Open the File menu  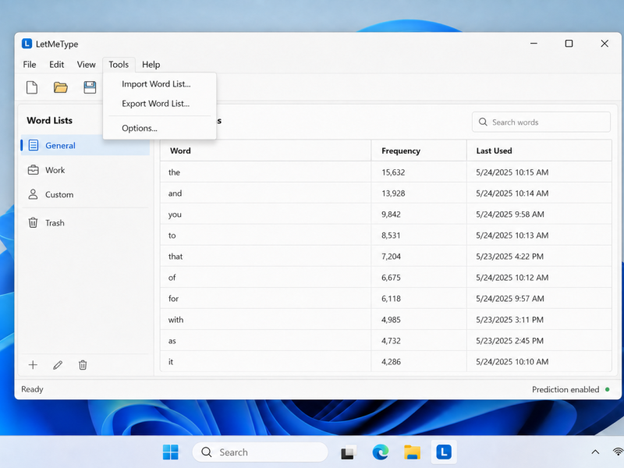point(30,65)
